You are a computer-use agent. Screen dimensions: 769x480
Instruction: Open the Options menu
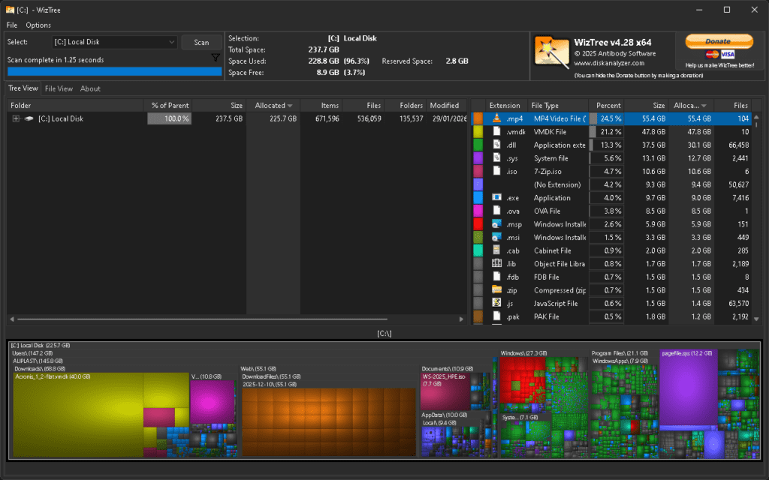(x=38, y=25)
